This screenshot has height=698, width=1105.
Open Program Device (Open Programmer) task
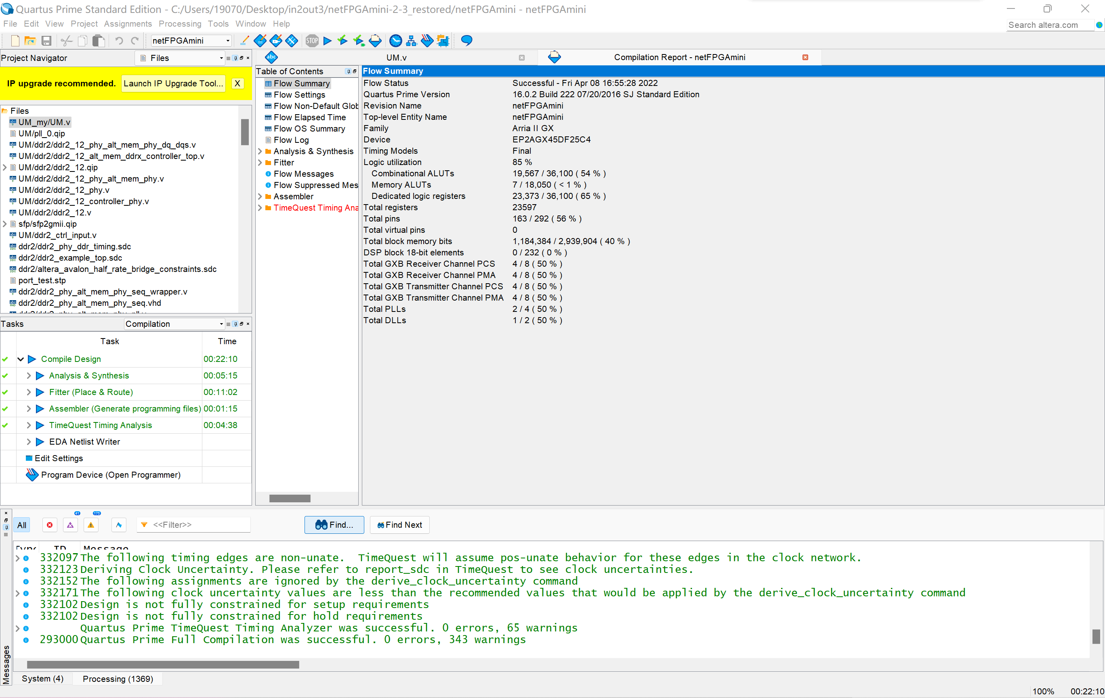click(x=111, y=475)
